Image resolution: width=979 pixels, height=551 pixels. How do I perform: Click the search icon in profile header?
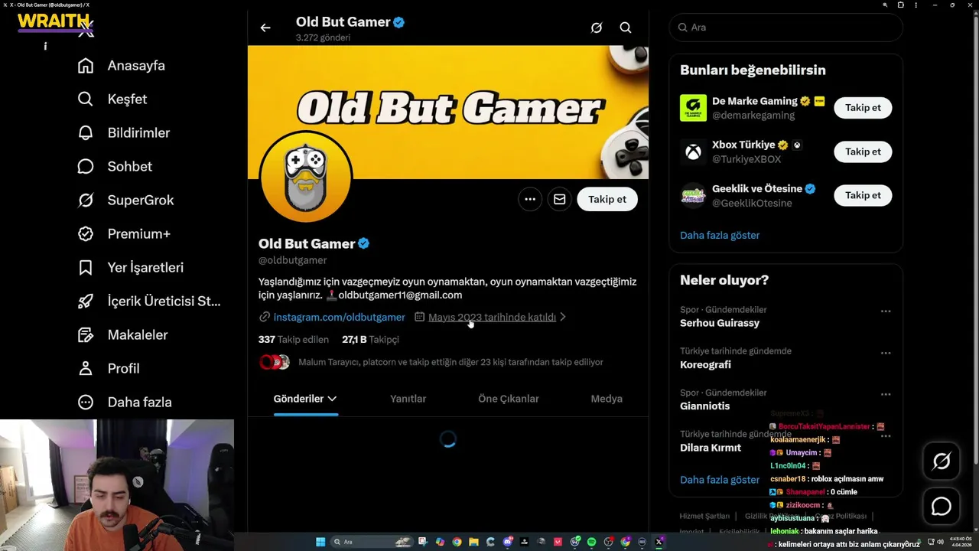tap(626, 28)
